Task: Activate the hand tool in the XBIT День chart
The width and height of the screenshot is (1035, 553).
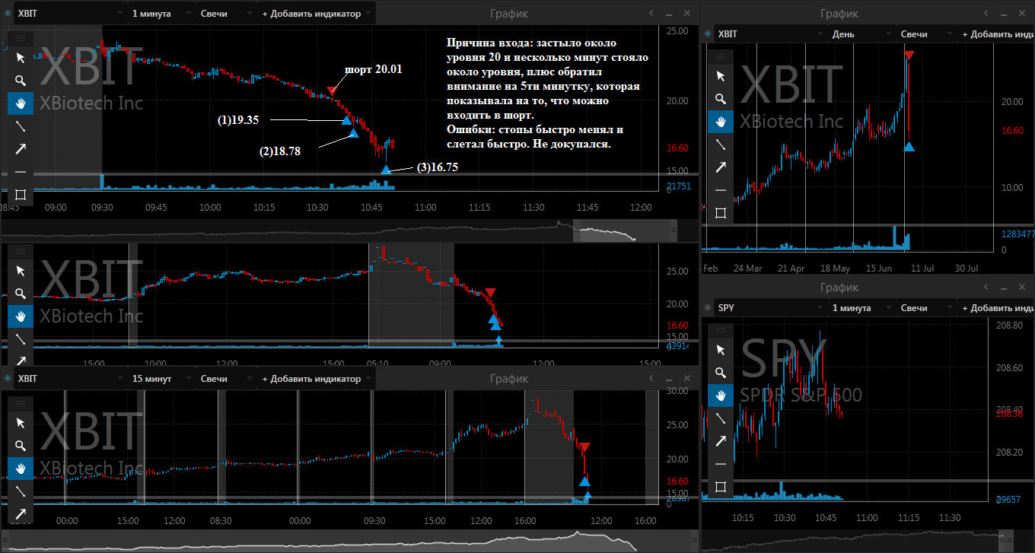Action: click(x=721, y=122)
